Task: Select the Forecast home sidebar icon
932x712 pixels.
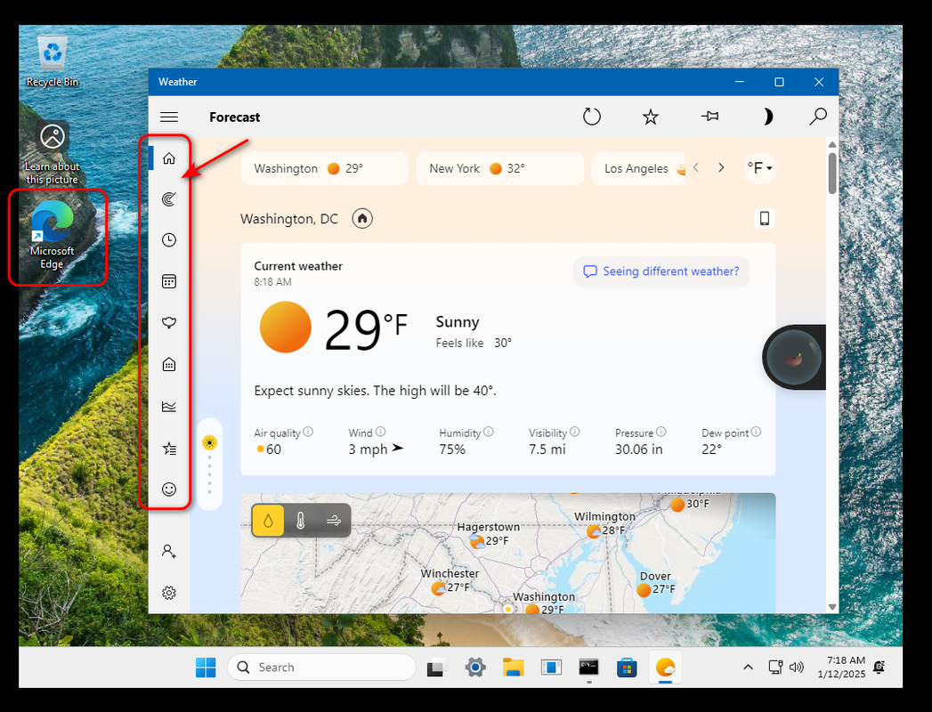Action: pos(169,158)
